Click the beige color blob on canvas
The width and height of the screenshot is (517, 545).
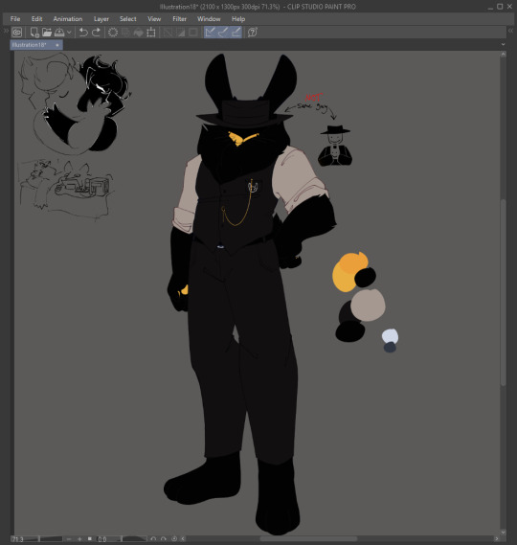368,305
